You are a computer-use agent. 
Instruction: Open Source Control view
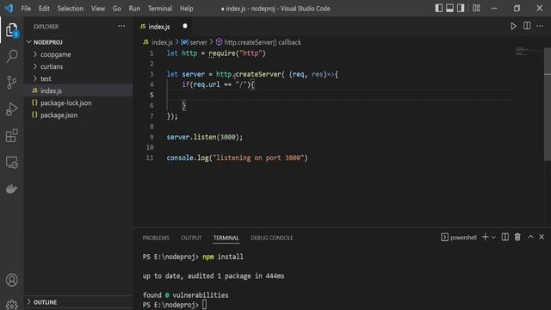[x=12, y=83]
